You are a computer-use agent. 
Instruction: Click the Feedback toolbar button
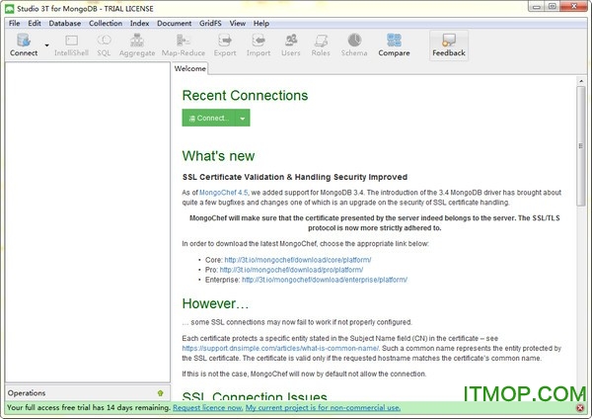click(449, 44)
